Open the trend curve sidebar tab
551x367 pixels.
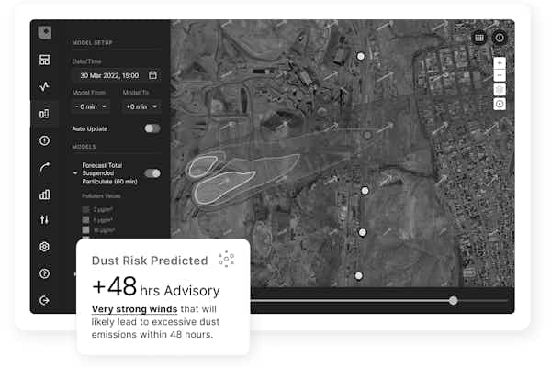coord(44,167)
